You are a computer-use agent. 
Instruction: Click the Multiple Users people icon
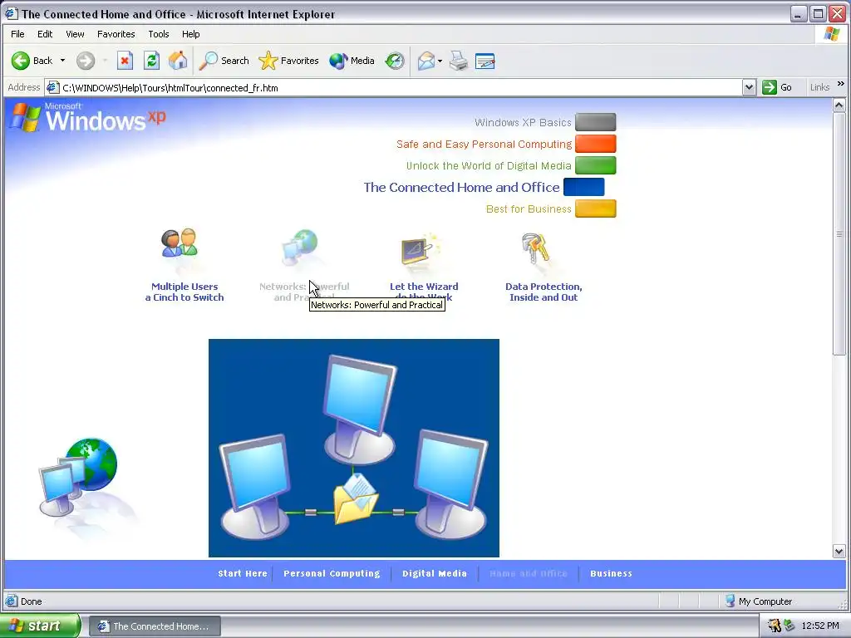click(180, 243)
